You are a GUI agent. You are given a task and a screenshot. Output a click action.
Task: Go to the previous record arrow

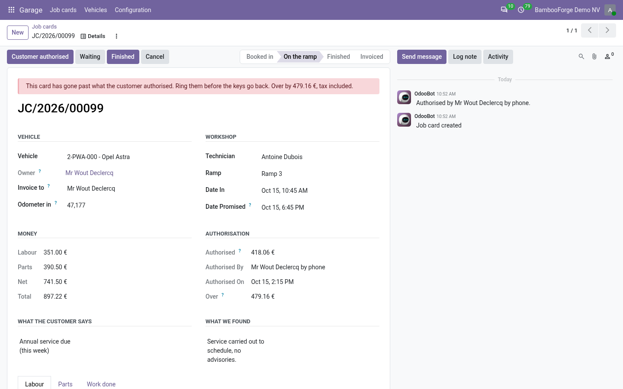pos(590,30)
